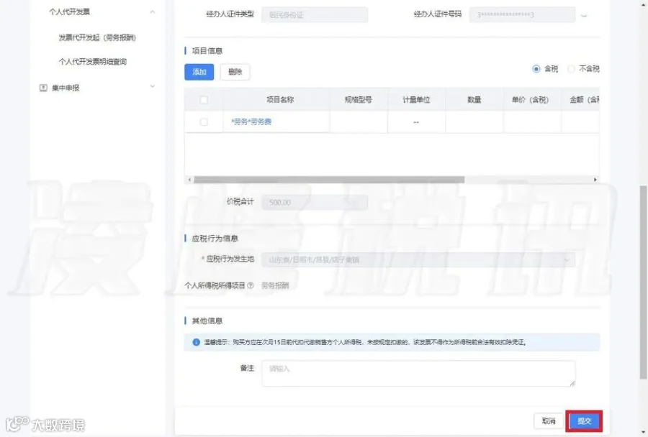Toggle the select-all checkbox in table header
Viewport: 648px width, 437px height.
coord(204,100)
